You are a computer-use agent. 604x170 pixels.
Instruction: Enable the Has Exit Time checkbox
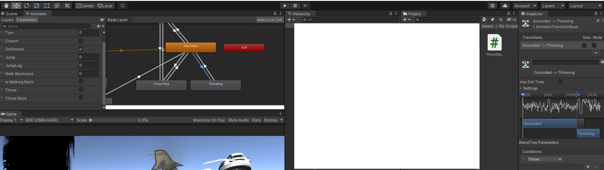coord(560,82)
